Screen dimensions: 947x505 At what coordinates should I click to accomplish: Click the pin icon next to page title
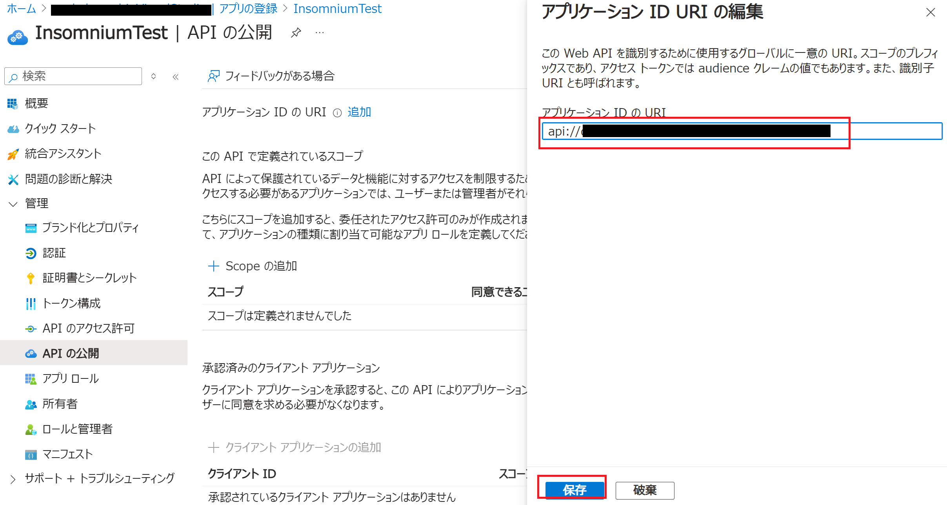(x=296, y=33)
